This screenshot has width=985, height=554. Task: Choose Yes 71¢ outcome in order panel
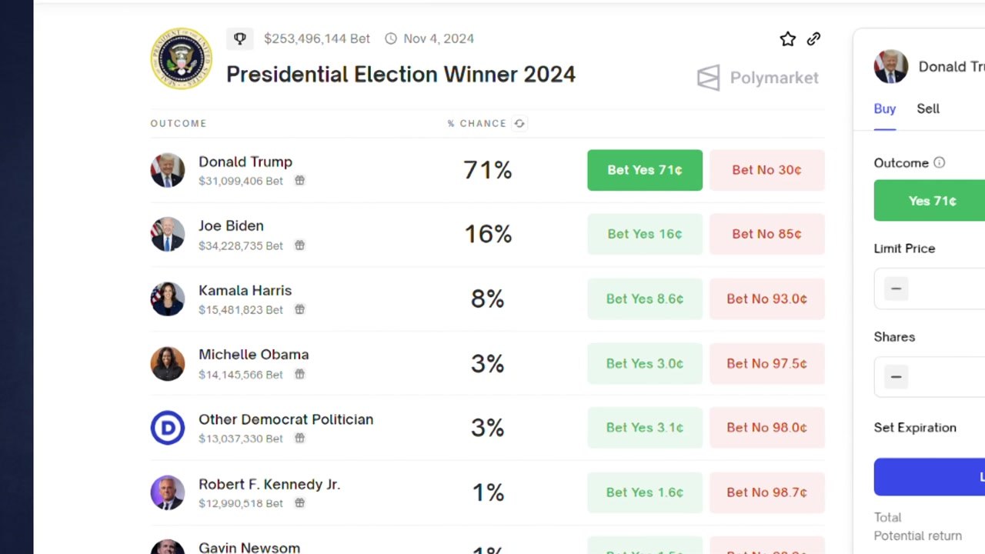point(932,201)
